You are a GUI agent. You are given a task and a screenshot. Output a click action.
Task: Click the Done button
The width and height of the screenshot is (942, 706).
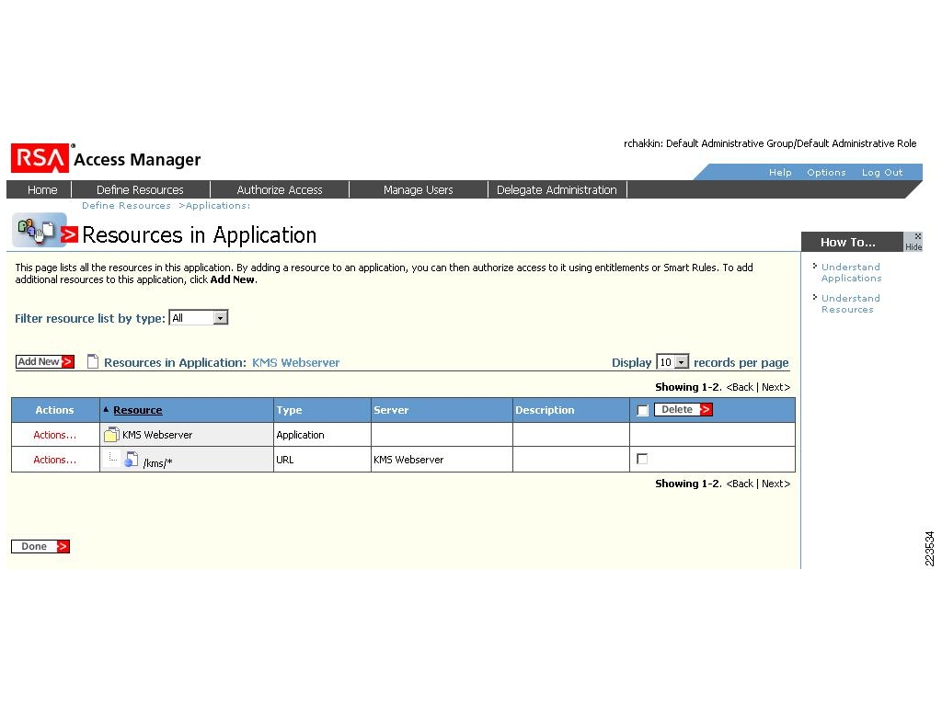click(x=40, y=546)
